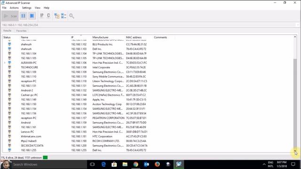This screenshot has width=301, height=169.
Task: Click the greyed-out Scan button
Action: (10, 16)
